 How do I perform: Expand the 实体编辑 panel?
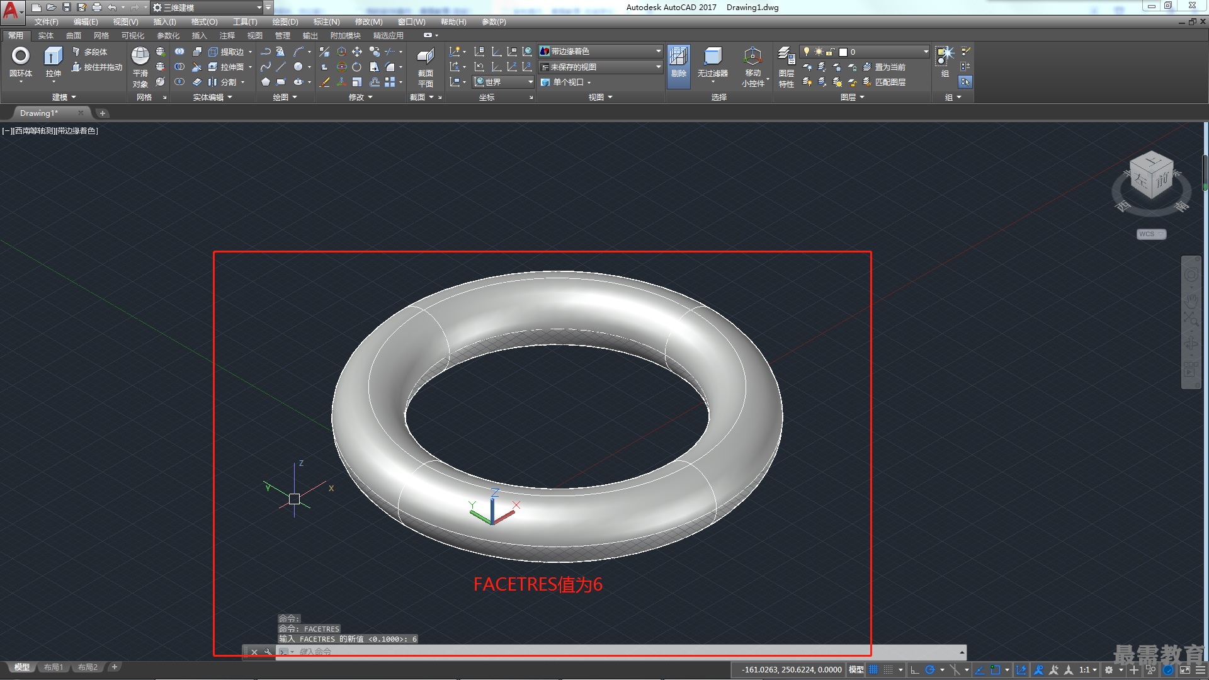[213, 98]
